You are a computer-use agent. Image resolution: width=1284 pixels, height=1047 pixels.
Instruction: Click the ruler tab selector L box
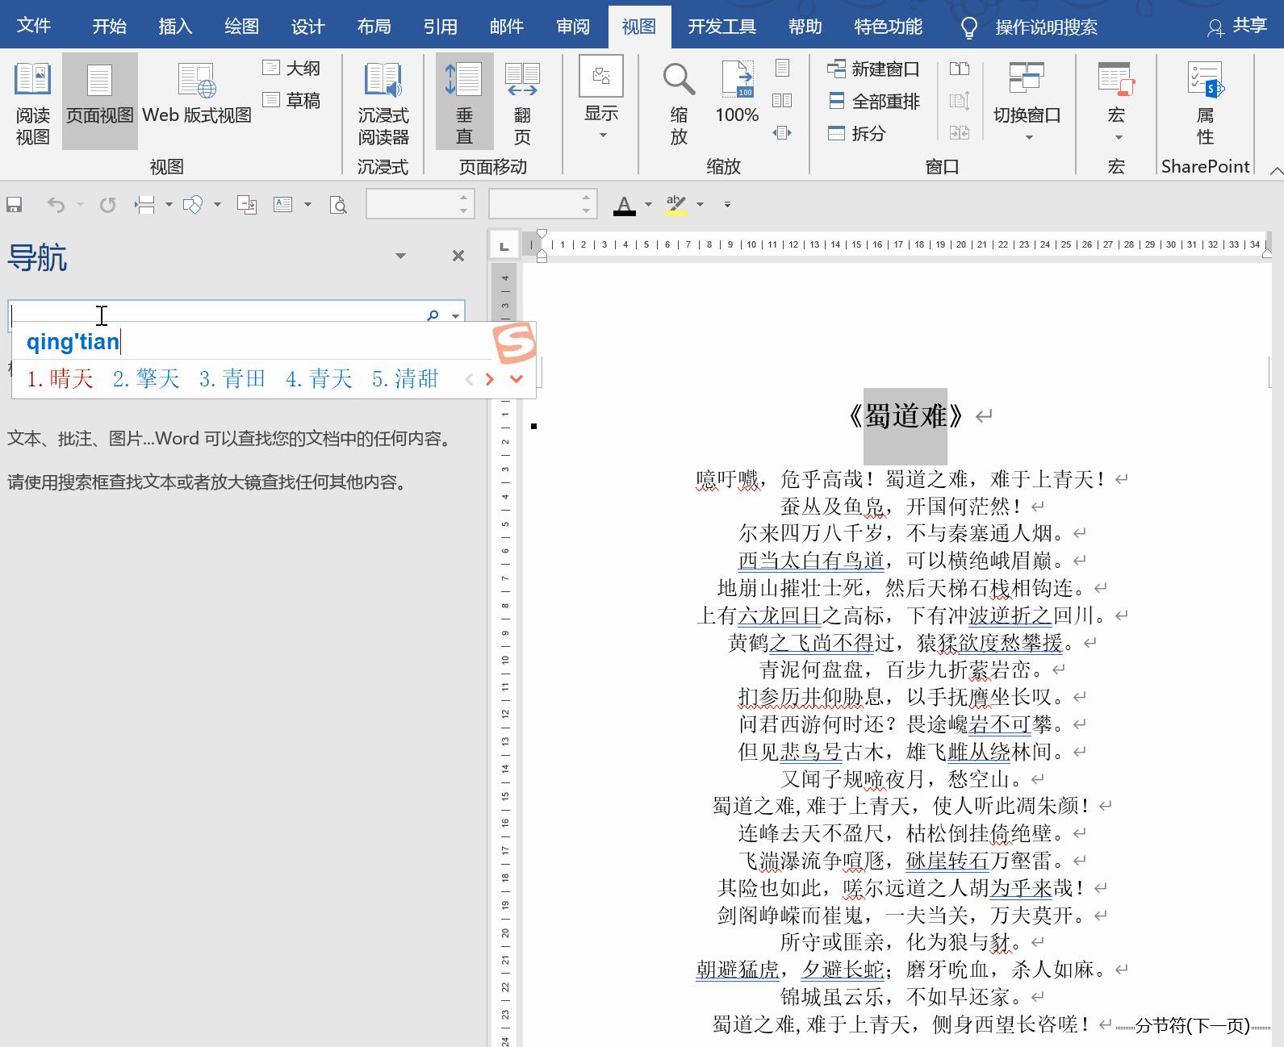[504, 246]
